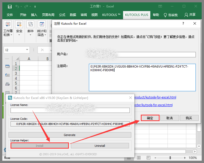Click the 用户名 input field
204x163 pixels.
click(x=142, y=55)
